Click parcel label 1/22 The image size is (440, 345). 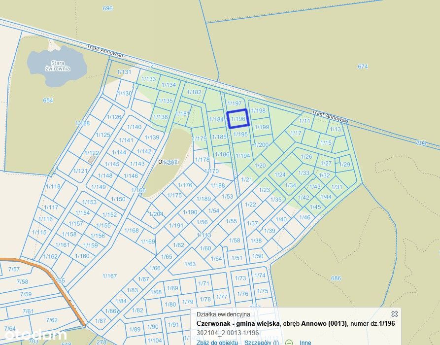pos(250,205)
